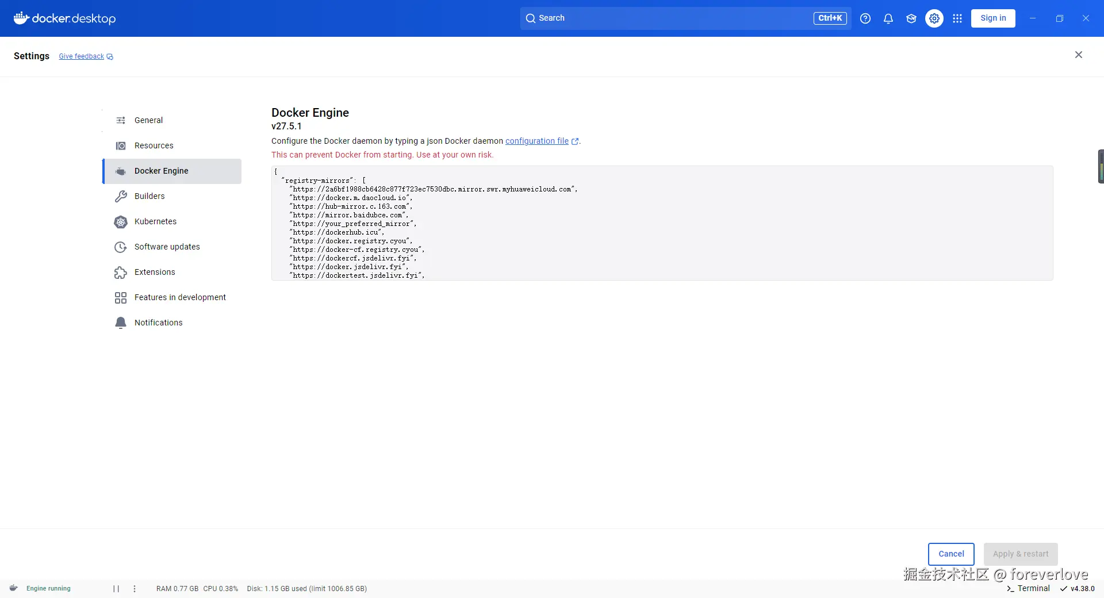Viewport: 1104px width, 598px height.
Task: Click the mirror.baidubce.com line
Action: point(349,215)
